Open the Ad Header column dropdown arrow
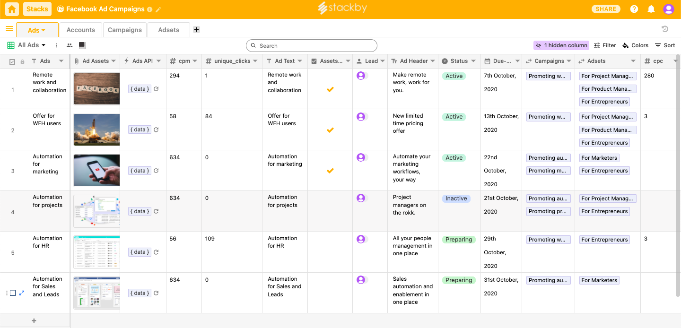Viewport: 681px width, 328px height. point(433,61)
